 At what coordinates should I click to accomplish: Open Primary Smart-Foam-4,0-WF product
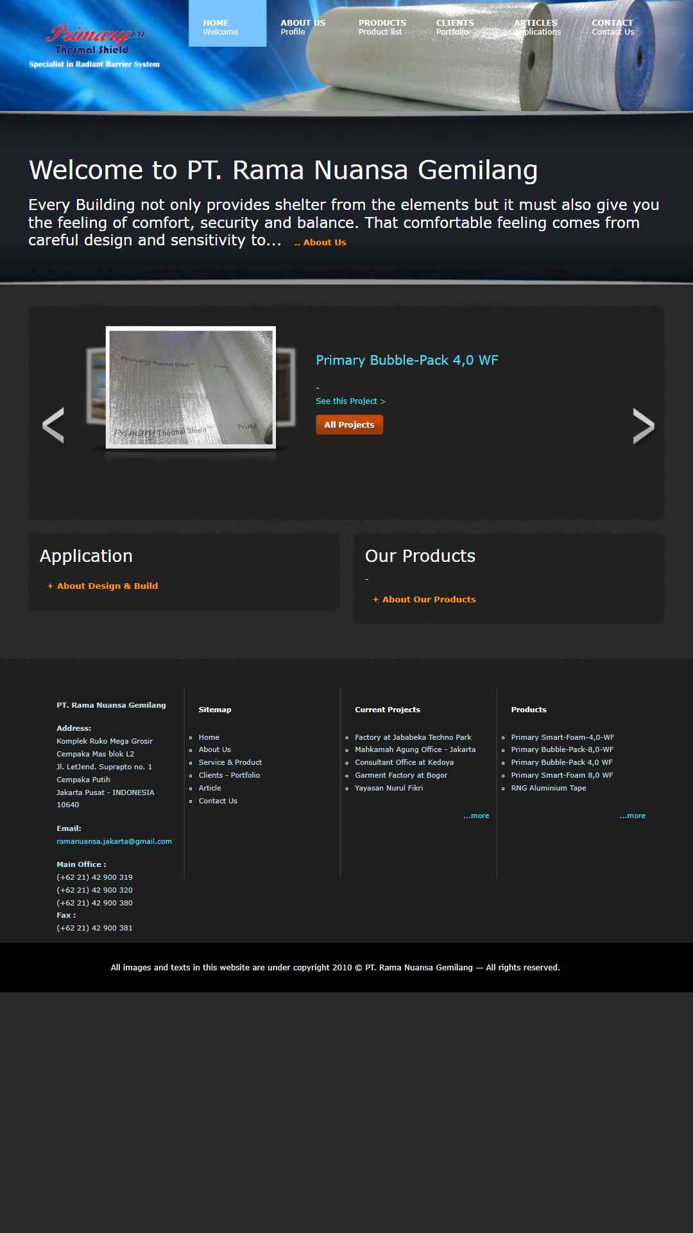pyautogui.click(x=563, y=737)
